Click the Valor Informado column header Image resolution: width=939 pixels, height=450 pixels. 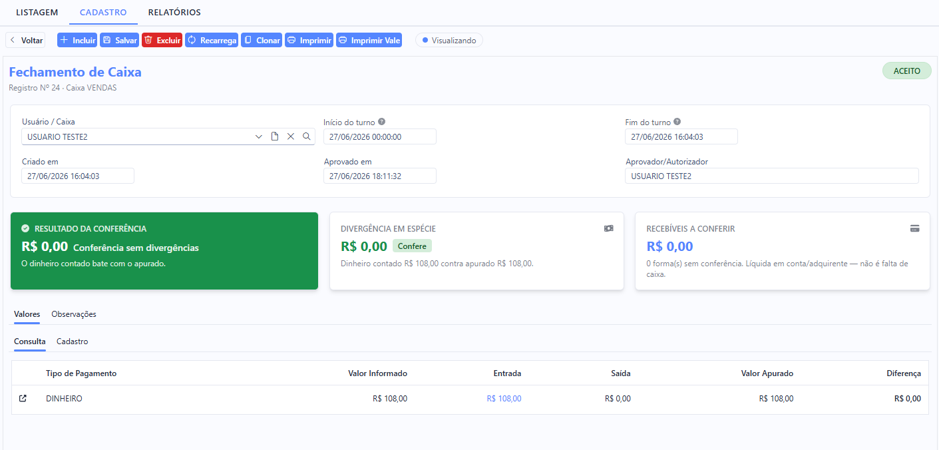pos(377,373)
